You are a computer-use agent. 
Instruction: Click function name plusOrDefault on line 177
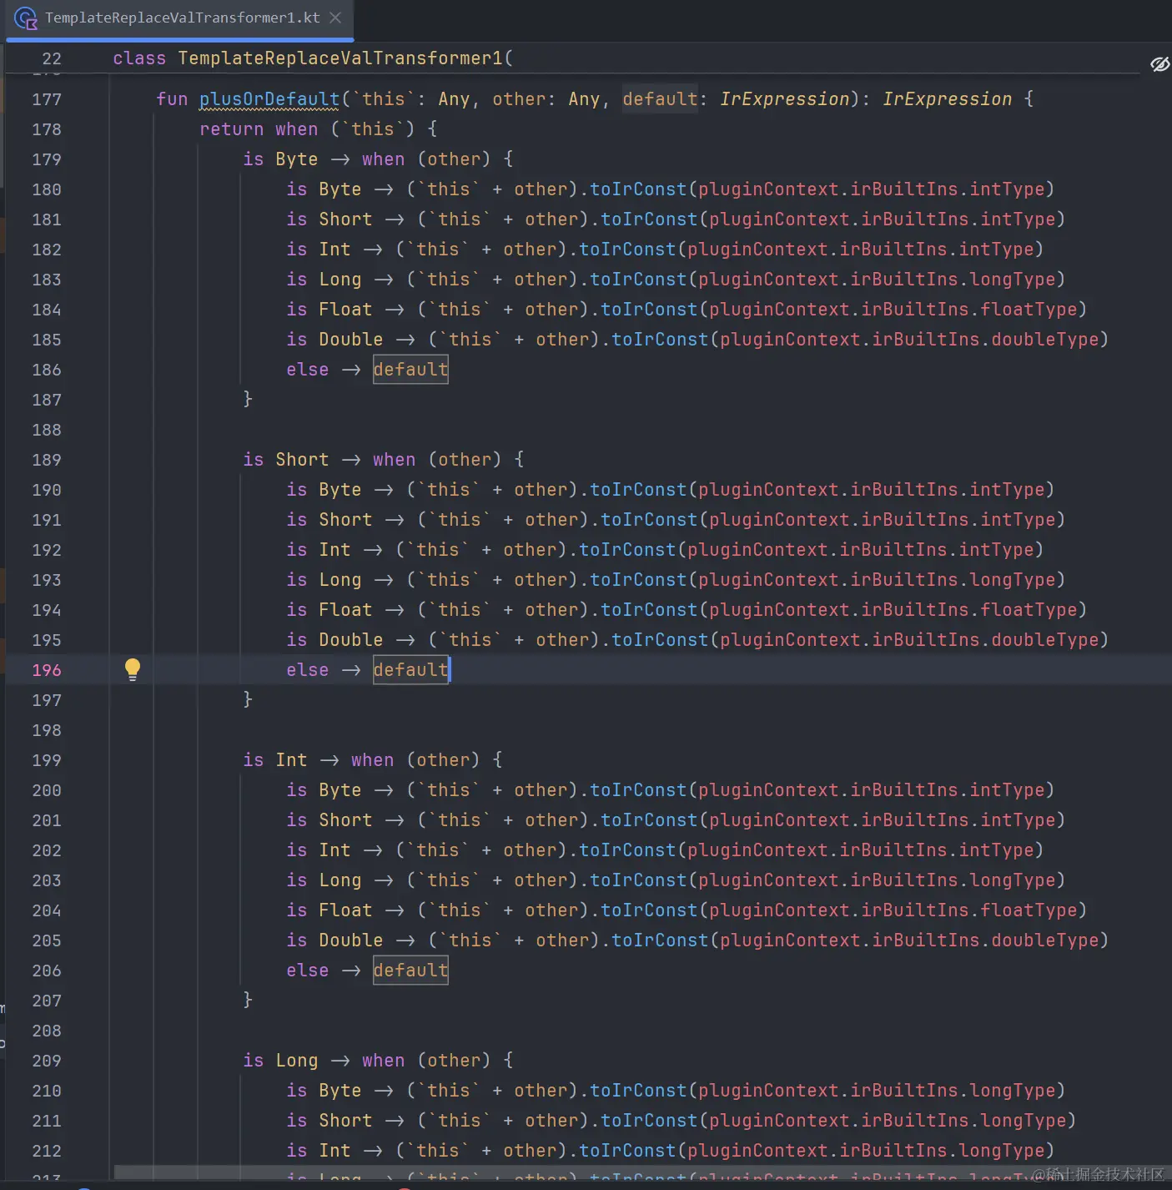point(269,98)
